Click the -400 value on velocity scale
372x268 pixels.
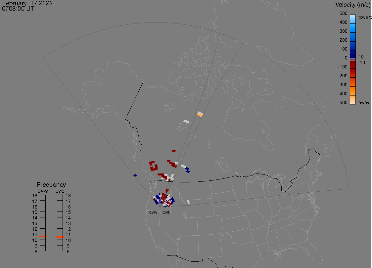(343, 94)
